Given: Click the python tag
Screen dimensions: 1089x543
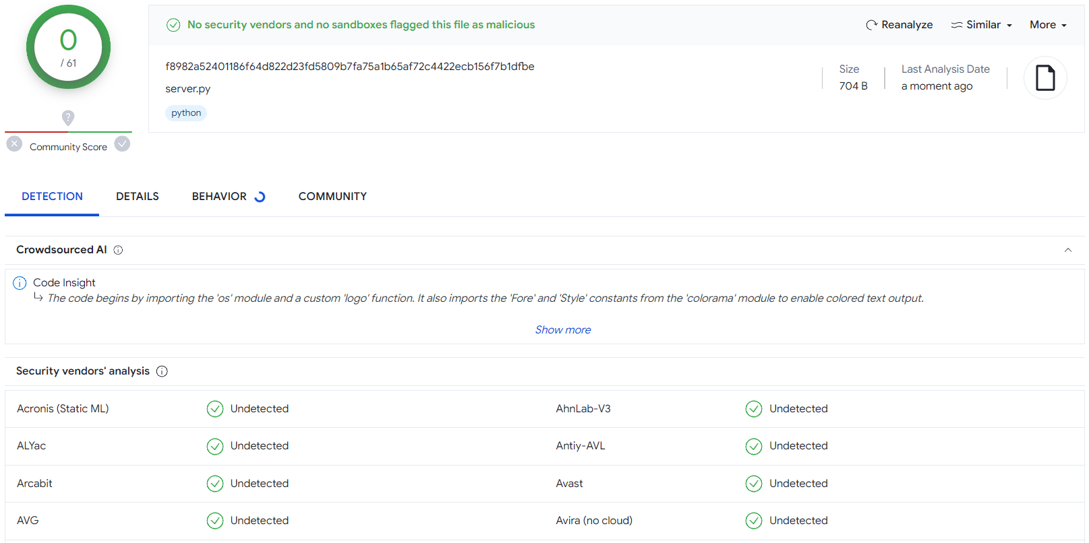Looking at the screenshot, I should coord(186,113).
